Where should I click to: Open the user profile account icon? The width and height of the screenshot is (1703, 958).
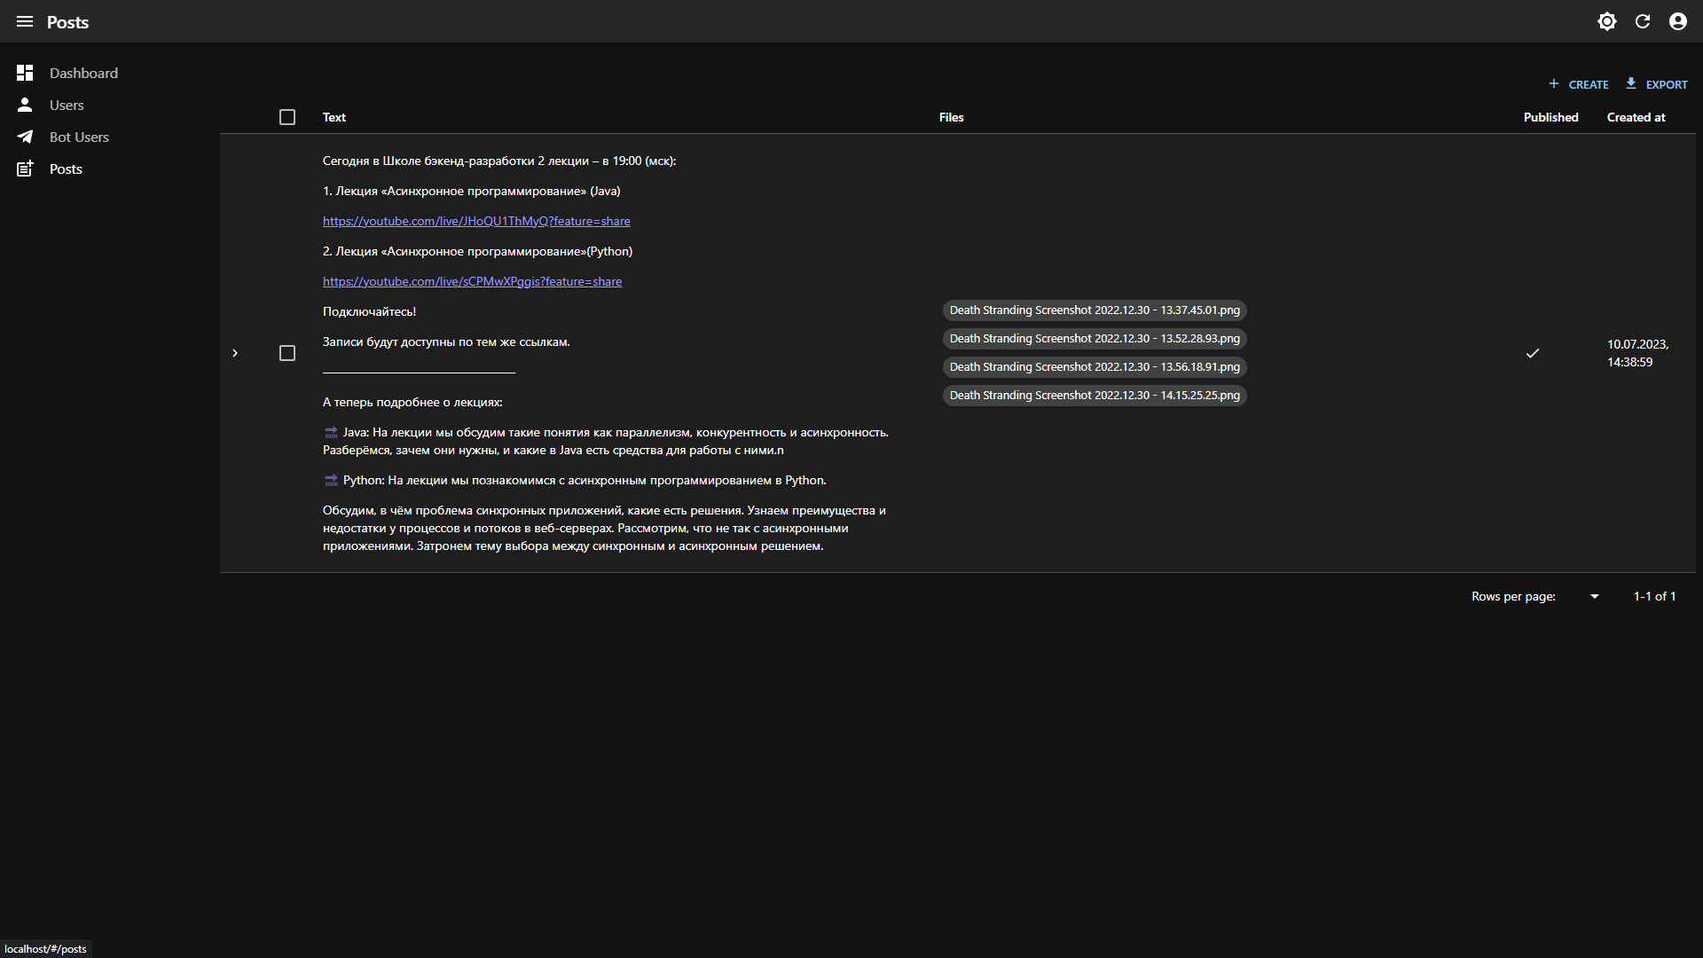click(1677, 21)
